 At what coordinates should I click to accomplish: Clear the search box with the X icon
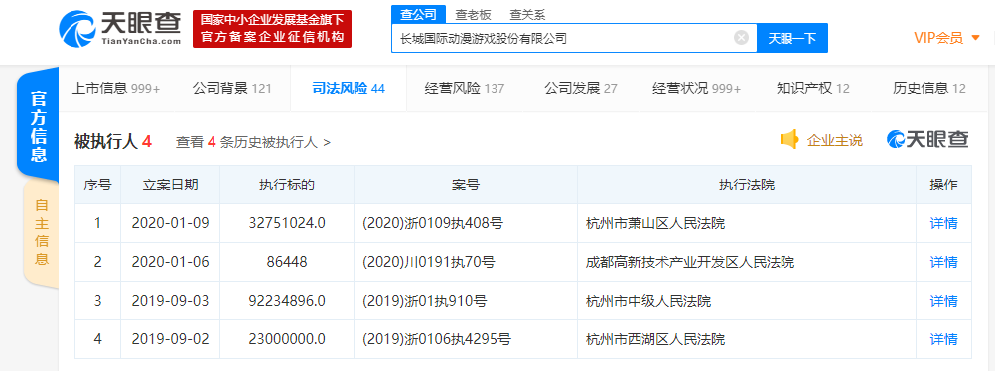(x=741, y=38)
